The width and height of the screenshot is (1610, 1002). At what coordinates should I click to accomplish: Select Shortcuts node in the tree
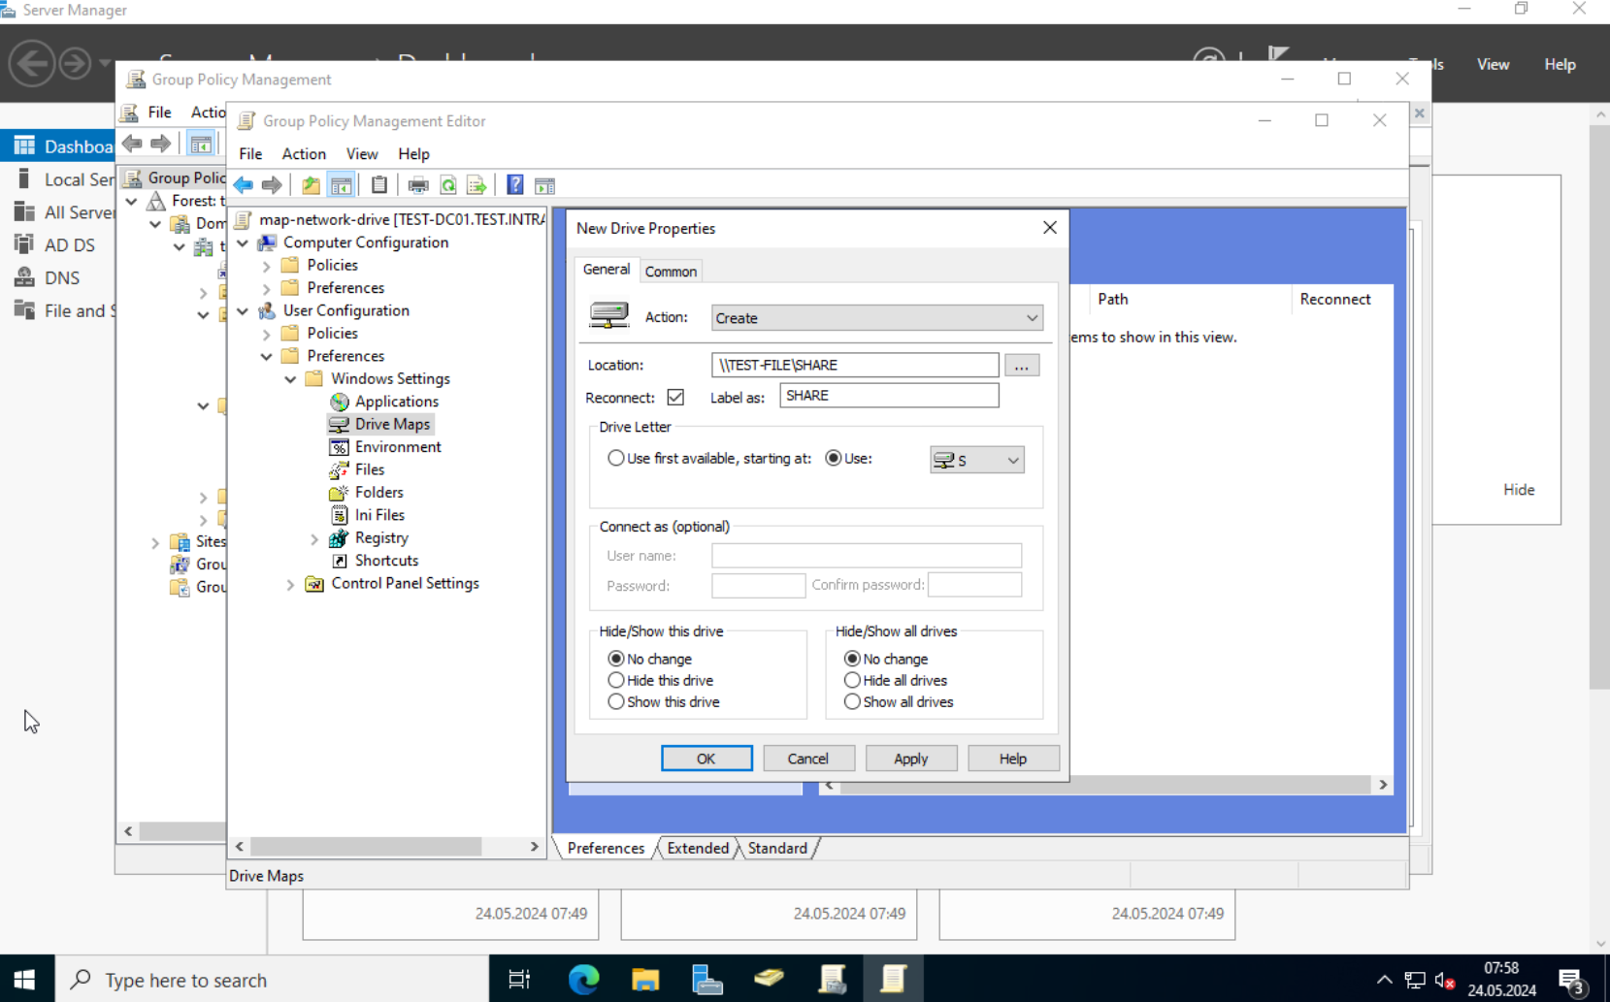pyautogui.click(x=386, y=561)
